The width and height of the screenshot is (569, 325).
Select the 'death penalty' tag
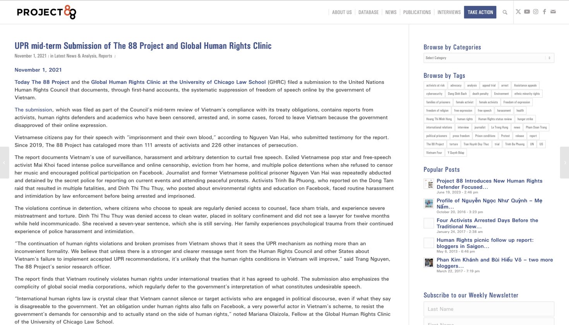[x=480, y=94]
